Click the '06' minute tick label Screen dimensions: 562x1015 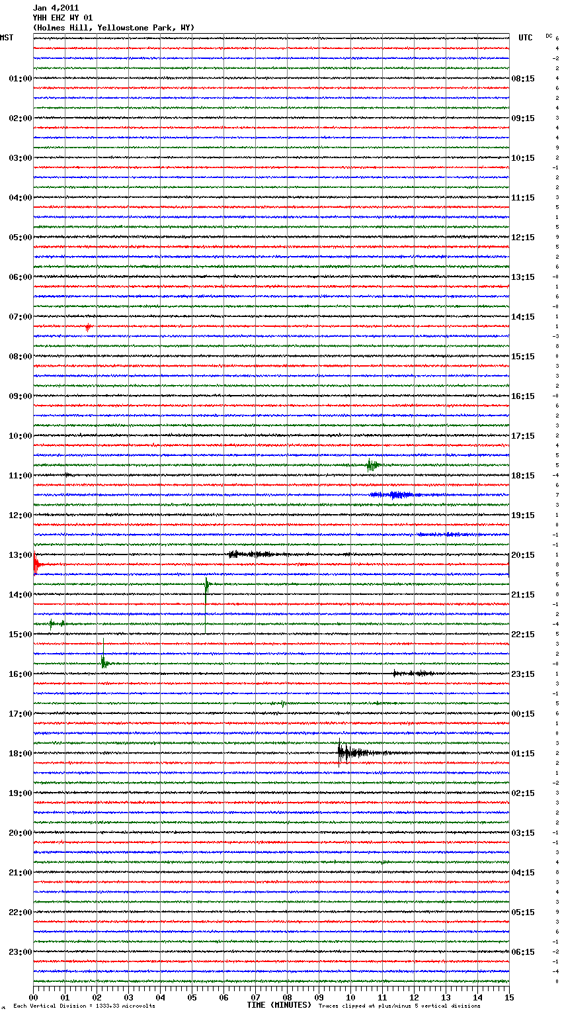[x=223, y=997]
